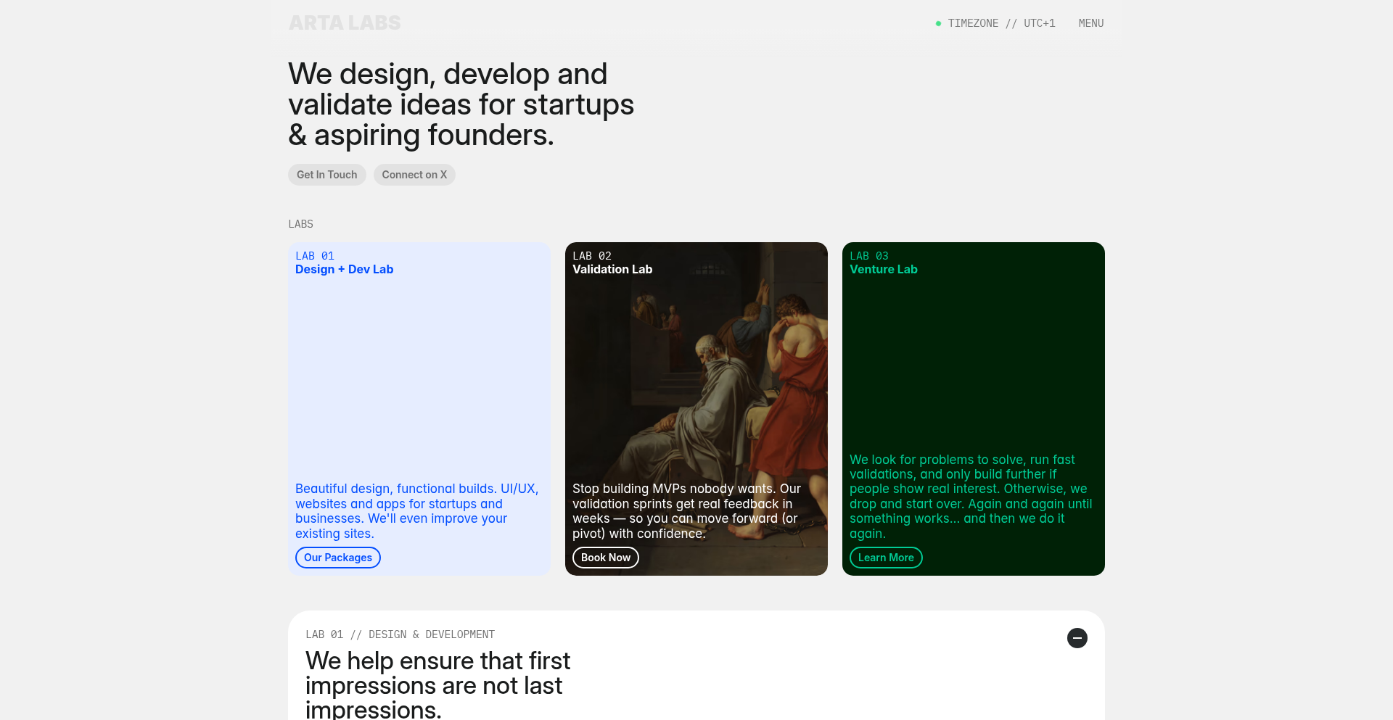Screen dimensions: 1393x720
Task: Click the TIMEZONE // UTC+1 label
Action: tap(1001, 23)
